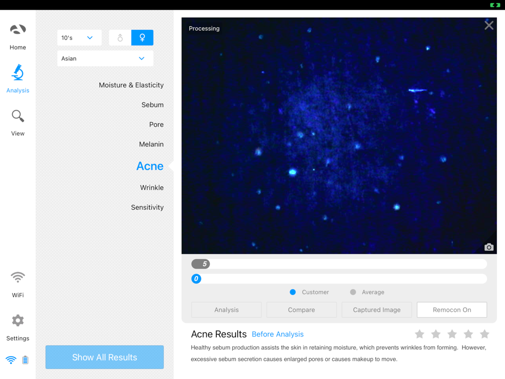
Task: Tap the small blue WiFi status icon
Action: click(11, 360)
